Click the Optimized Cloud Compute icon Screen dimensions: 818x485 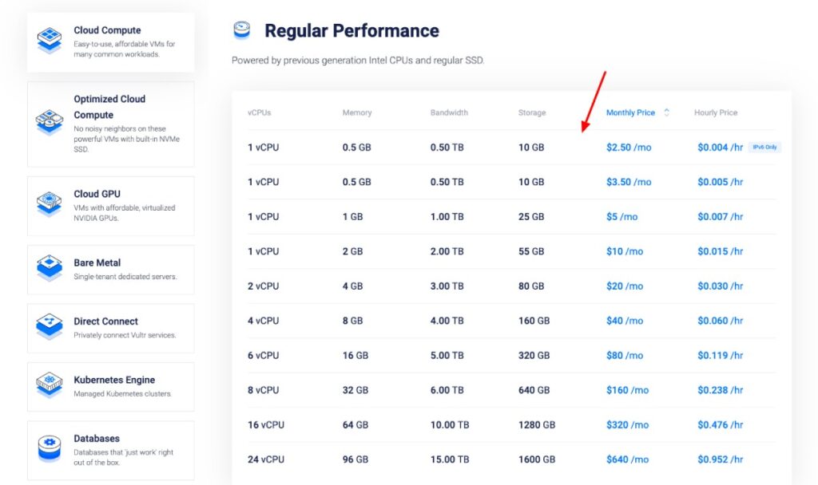tap(50, 123)
